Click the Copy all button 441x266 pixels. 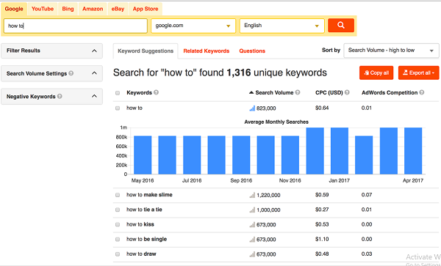tap(376, 73)
